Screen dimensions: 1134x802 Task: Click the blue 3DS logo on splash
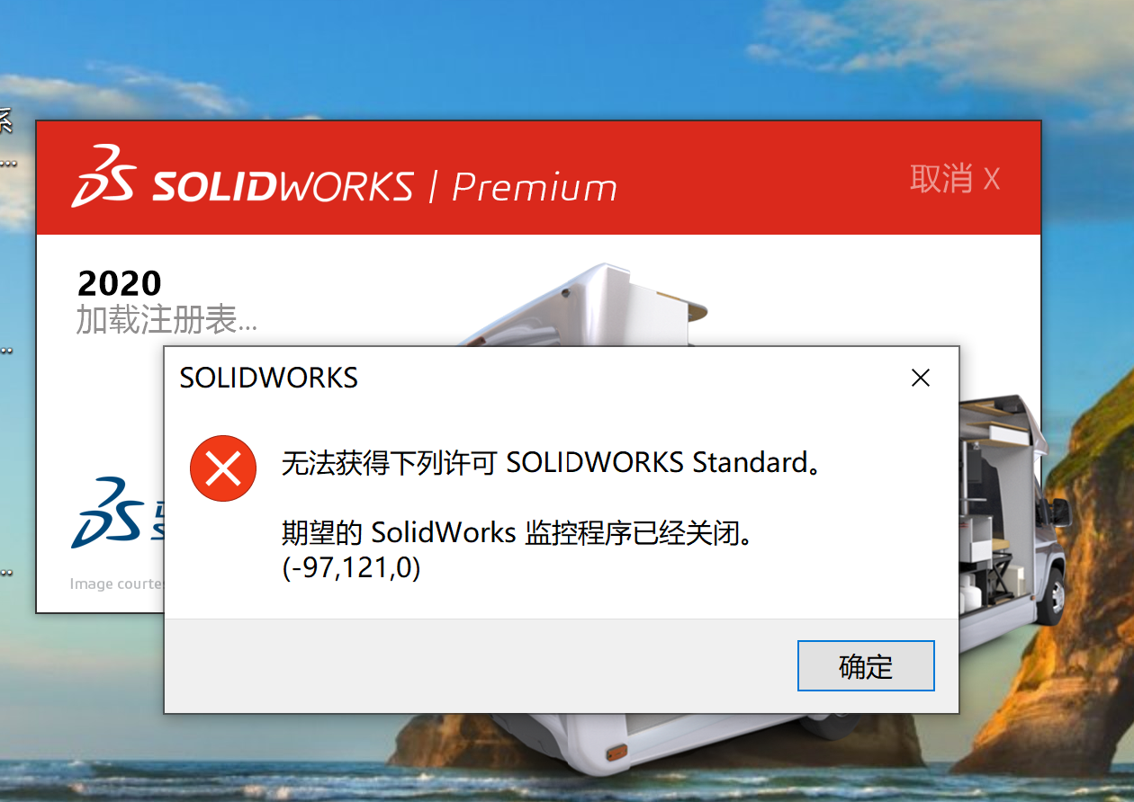(x=106, y=512)
